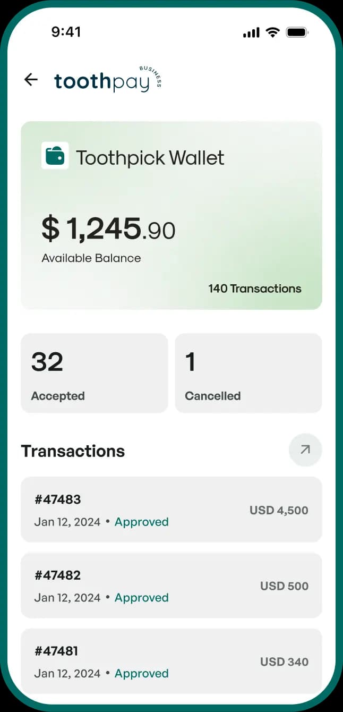Open transaction #47481
Image resolution: width=343 pixels, height=712 pixels.
point(171,661)
